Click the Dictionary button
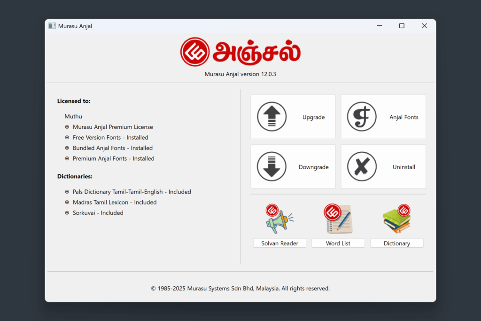Image resolution: width=481 pixels, height=321 pixels. pyautogui.click(x=397, y=243)
